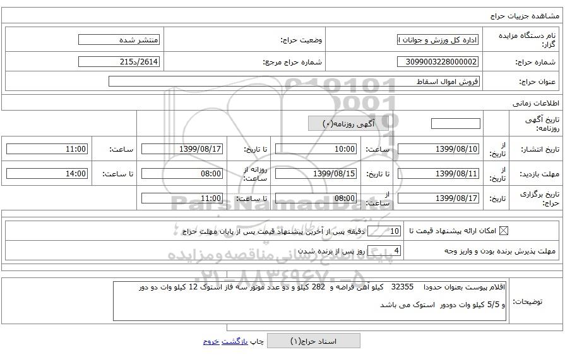Click the visit end date 1399/08/15 field
565x364 pixels.
[316, 174]
